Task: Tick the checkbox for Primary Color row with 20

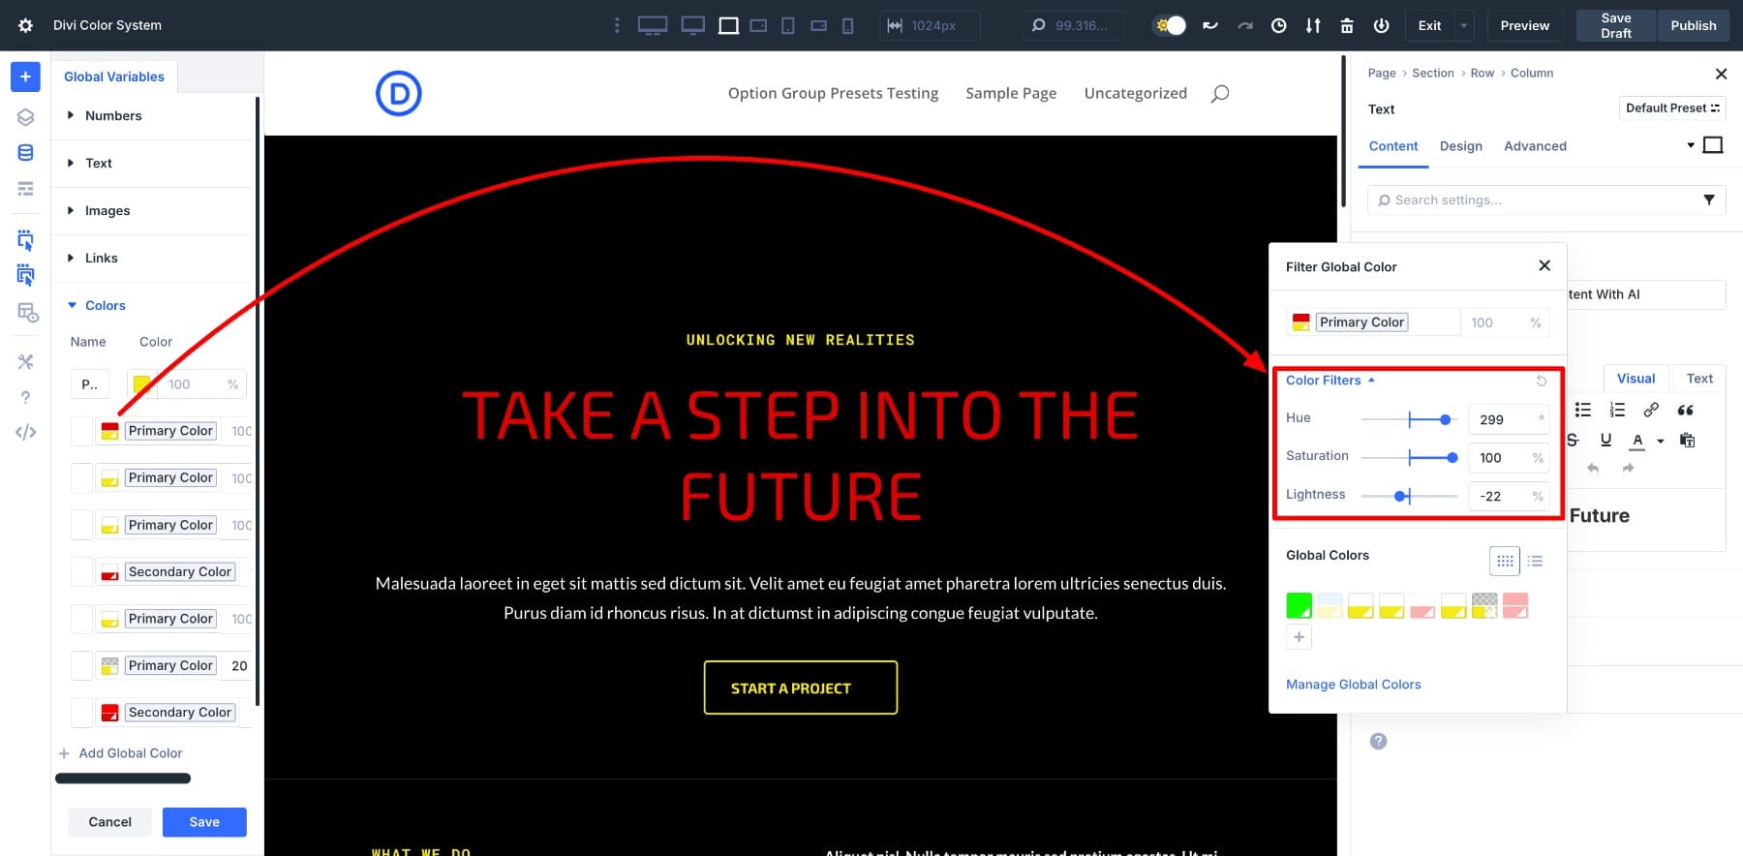Action: coord(82,665)
